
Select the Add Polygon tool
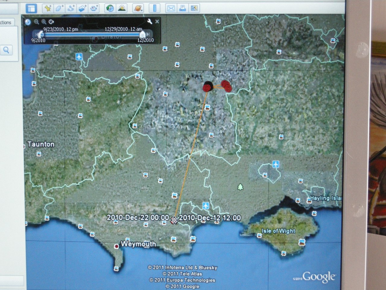pos(59,8)
